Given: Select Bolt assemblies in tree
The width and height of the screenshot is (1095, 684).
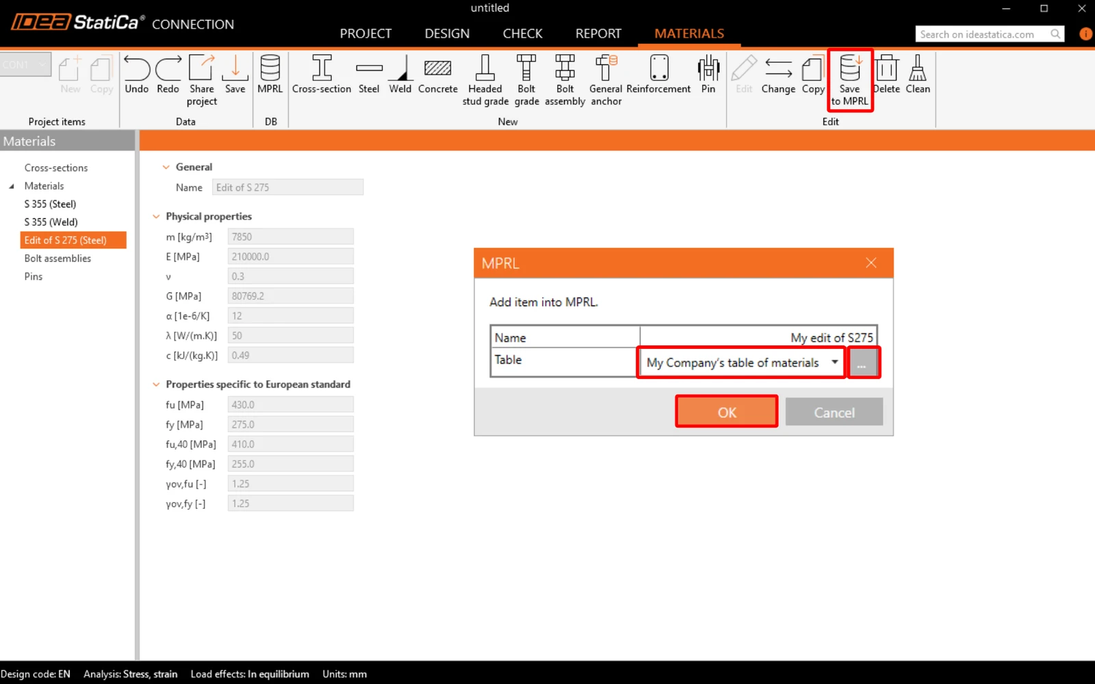Looking at the screenshot, I should (x=57, y=258).
